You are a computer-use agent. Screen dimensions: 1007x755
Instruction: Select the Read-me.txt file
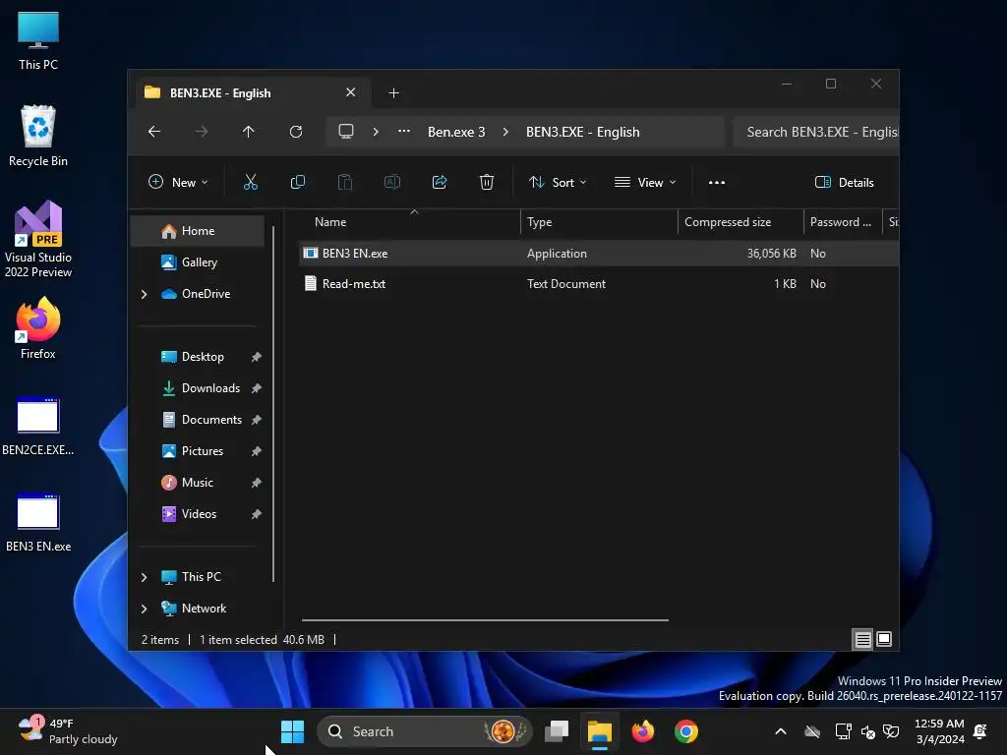[354, 284]
